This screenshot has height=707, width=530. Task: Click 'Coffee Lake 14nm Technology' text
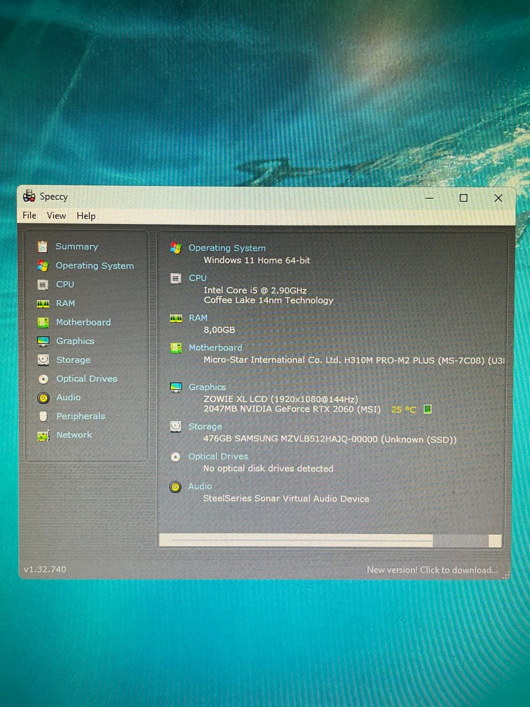[x=268, y=300]
